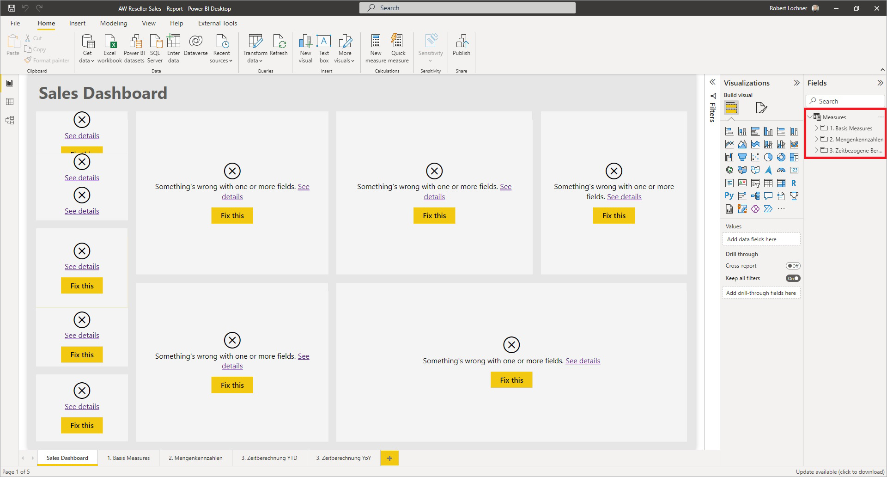Viewport: 887px width, 477px height.
Task: Enable the Cross-report drill through switch
Action: point(793,266)
